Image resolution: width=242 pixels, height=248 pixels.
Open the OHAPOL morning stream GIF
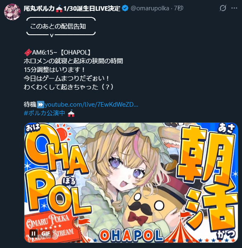tap(131, 183)
